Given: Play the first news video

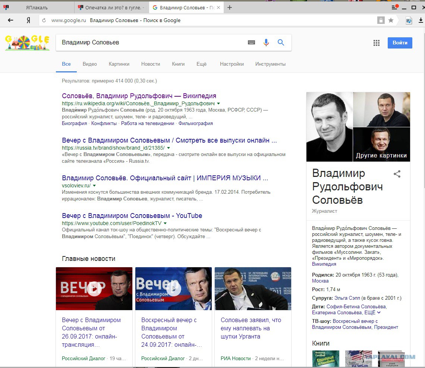Looking at the screenshot, I should point(94,289).
